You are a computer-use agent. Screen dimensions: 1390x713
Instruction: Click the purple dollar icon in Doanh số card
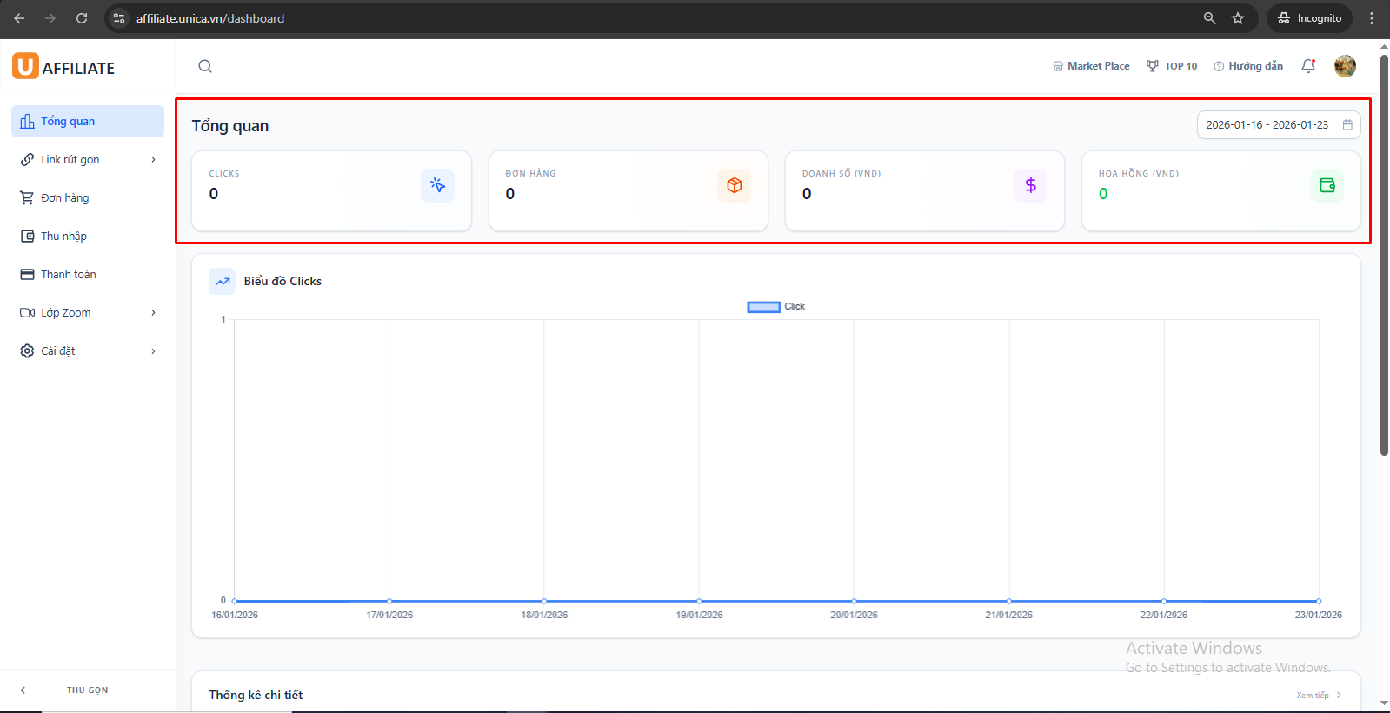(1030, 185)
